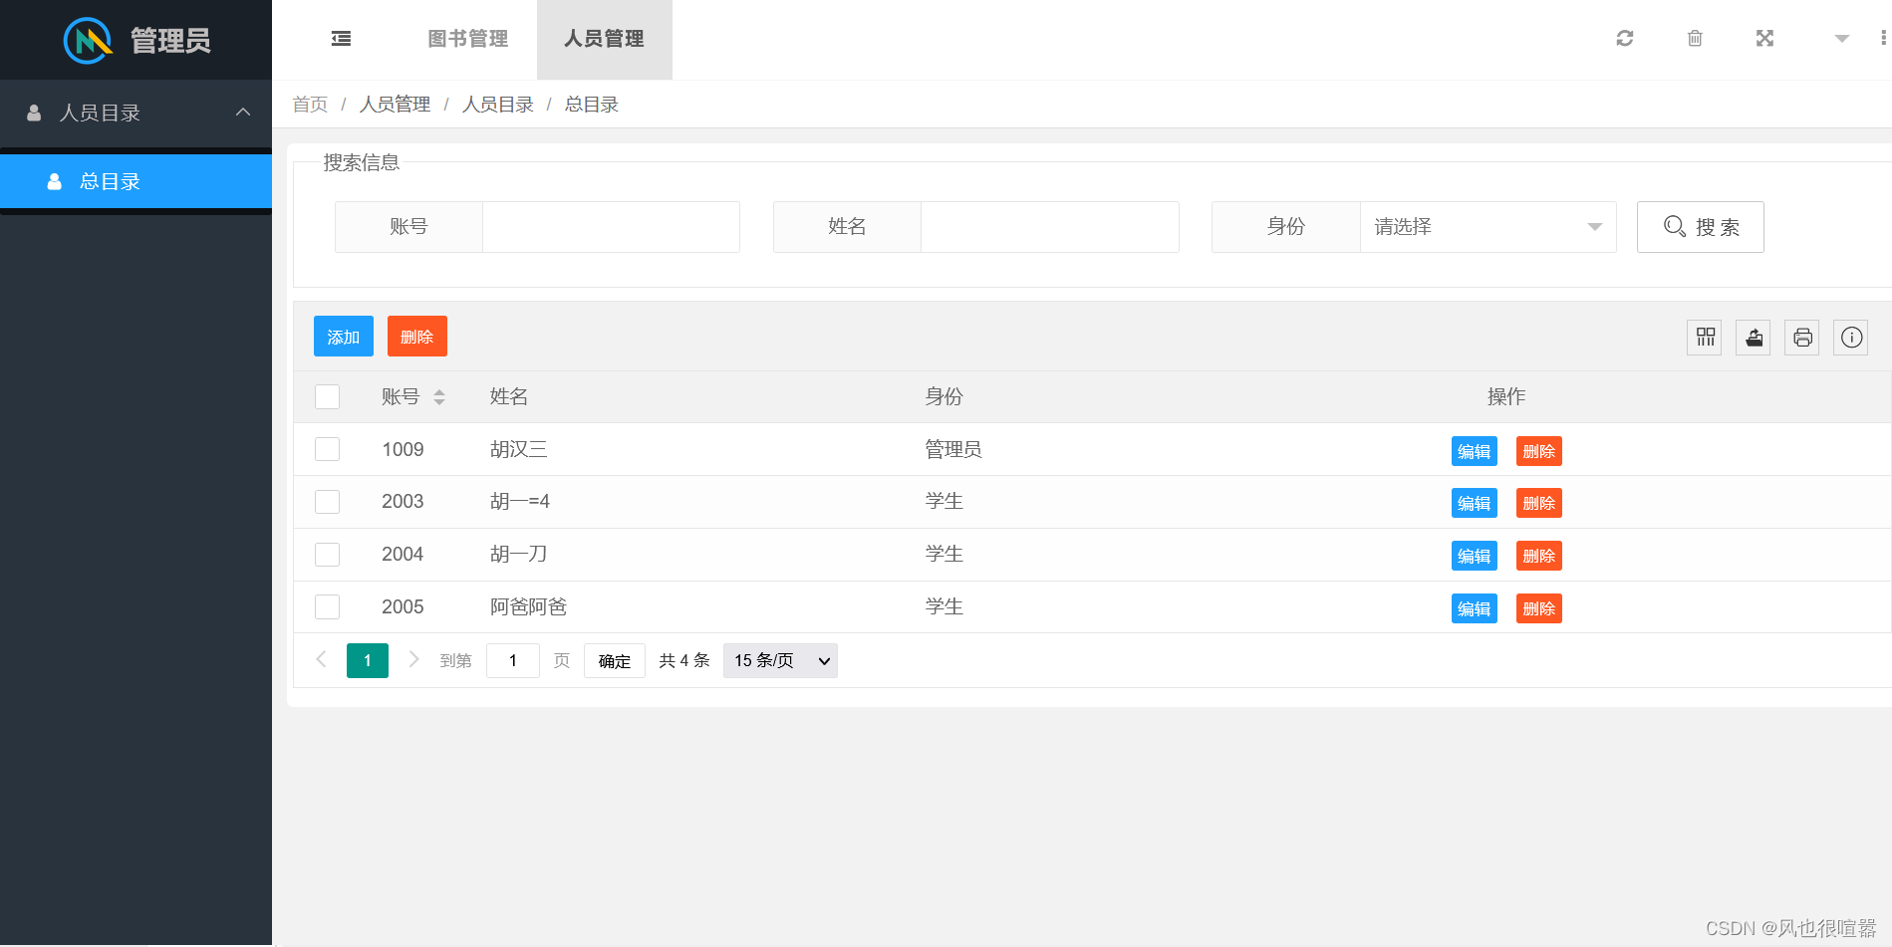Select 总目录 in the sidebar
Viewport: 1892px width, 947px height.
[x=135, y=181]
